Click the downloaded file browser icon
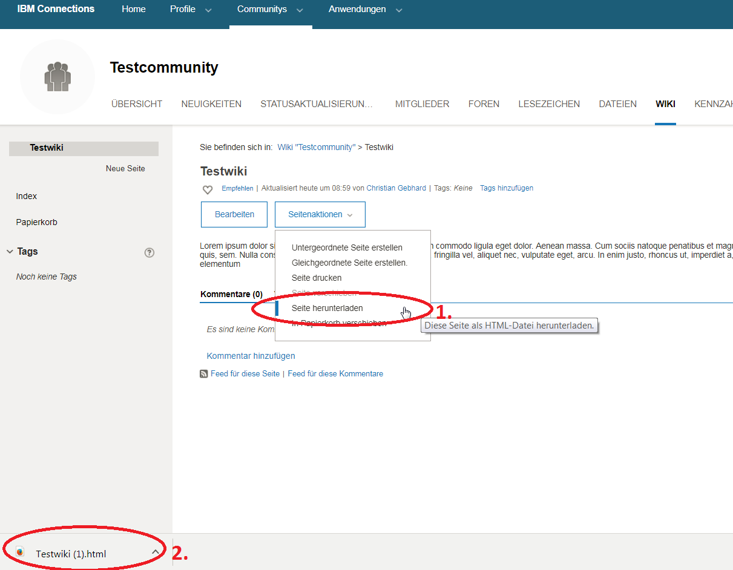The height and width of the screenshot is (570, 733). [x=20, y=552]
